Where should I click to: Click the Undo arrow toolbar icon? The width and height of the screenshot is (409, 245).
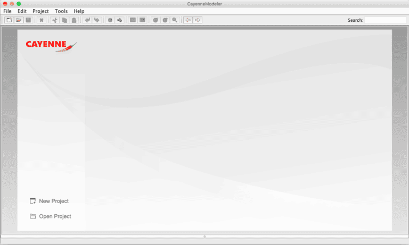click(x=87, y=20)
